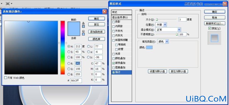Select the Lab a radio button
The width and height of the screenshot is (229, 105).
88,52
